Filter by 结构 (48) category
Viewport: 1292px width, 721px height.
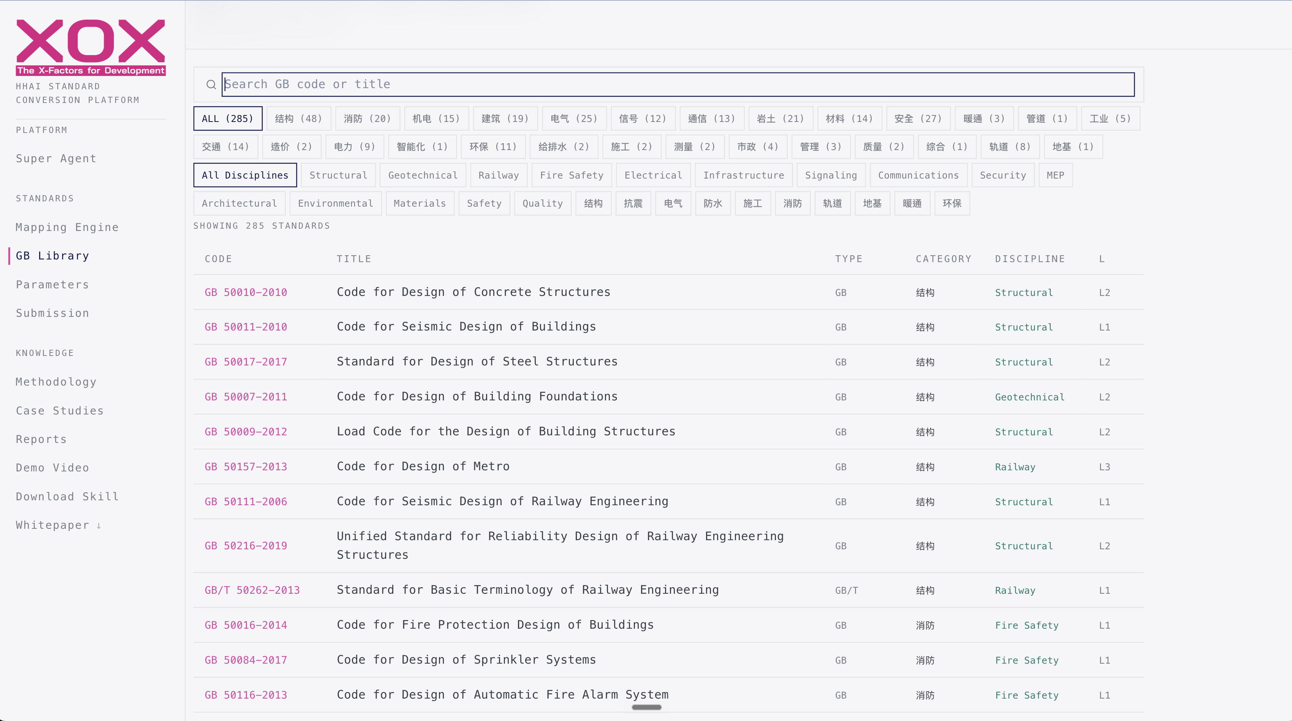tap(298, 119)
